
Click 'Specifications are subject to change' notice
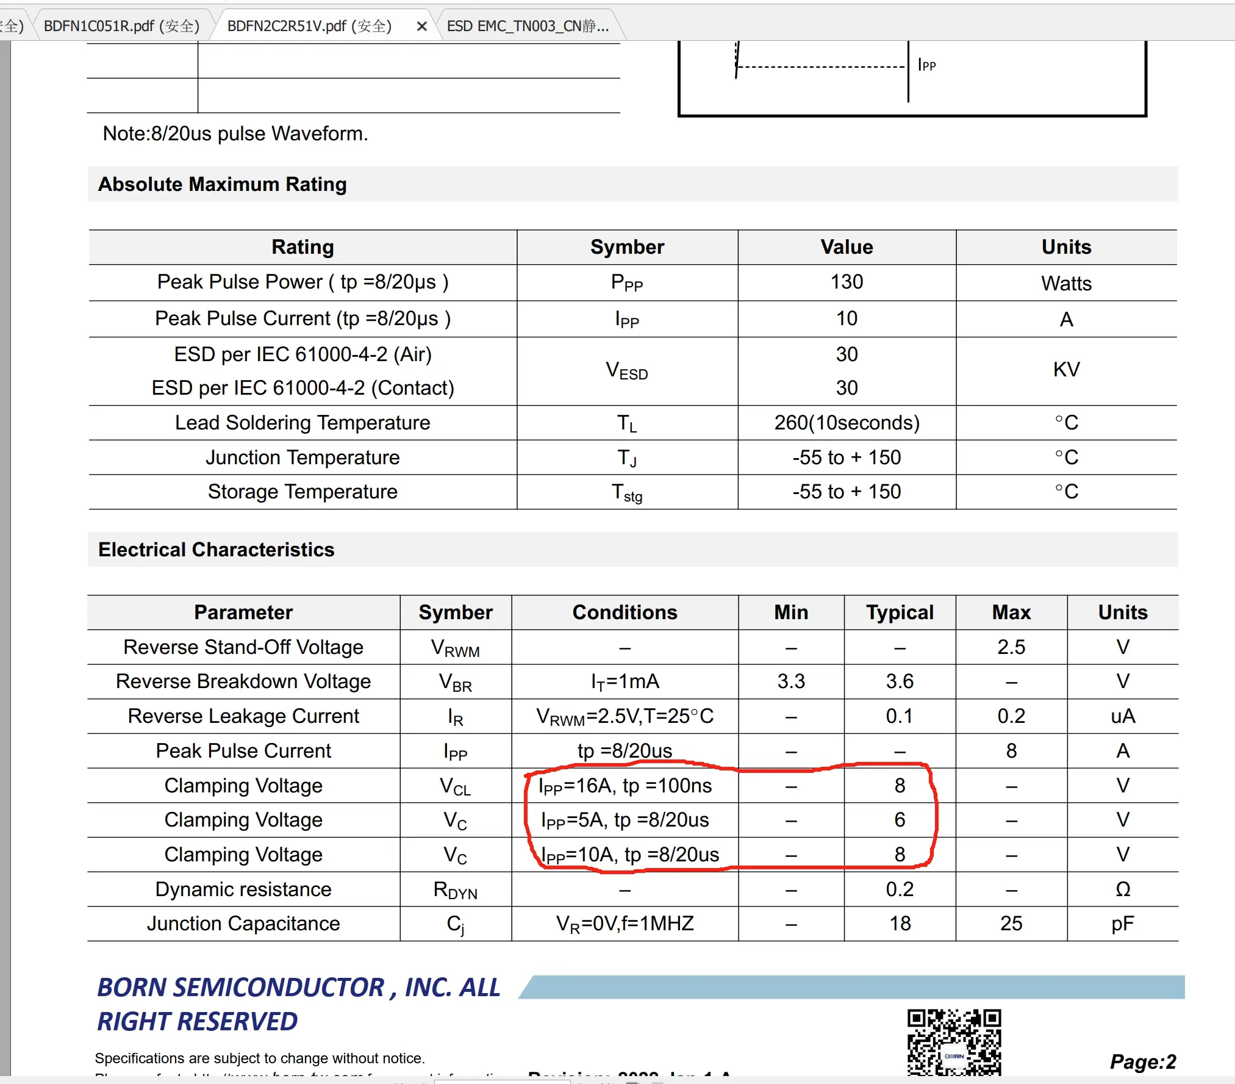[x=260, y=1058]
